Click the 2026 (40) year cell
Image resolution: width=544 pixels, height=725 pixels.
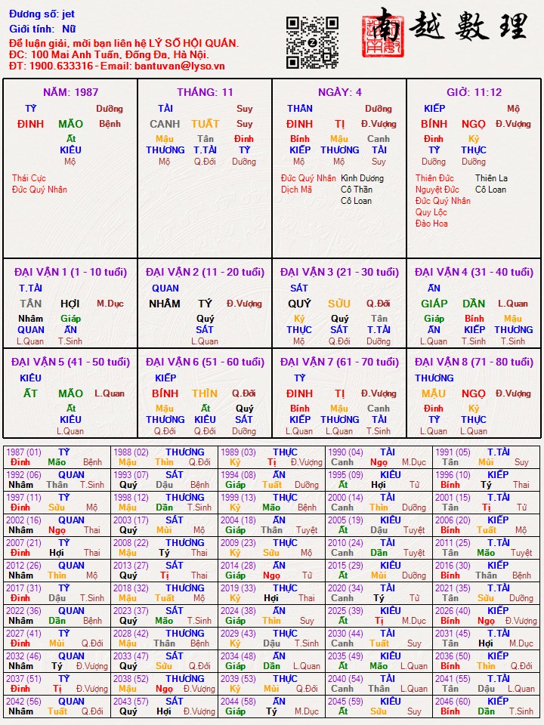click(486, 616)
